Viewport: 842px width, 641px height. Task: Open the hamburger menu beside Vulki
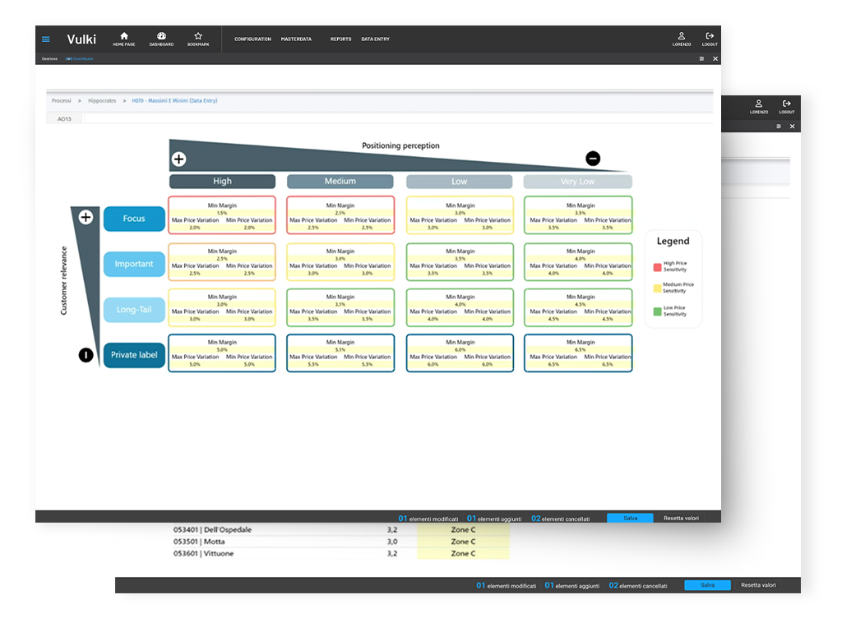pos(46,39)
